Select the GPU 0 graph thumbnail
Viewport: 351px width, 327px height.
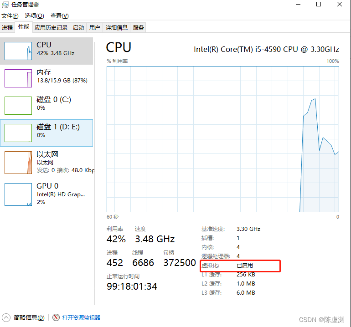click(x=18, y=194)
